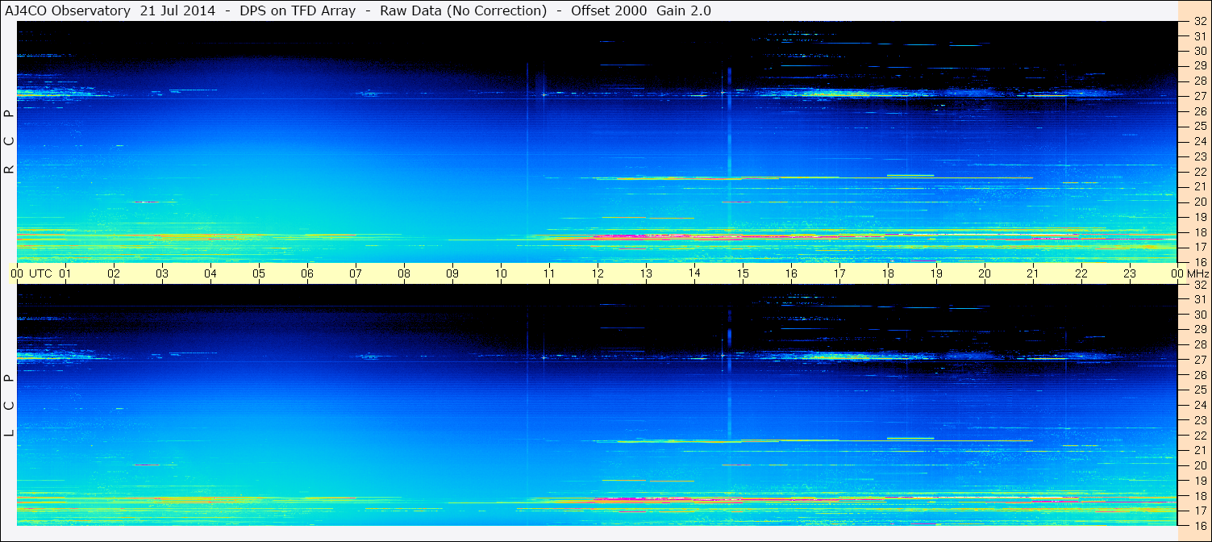Click the 'Offset 2000' header value
This screenshot has height=542, width=1212.
[x=609, y=10]
